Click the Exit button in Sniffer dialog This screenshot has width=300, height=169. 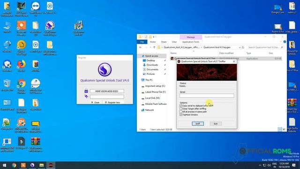(216, 123)
